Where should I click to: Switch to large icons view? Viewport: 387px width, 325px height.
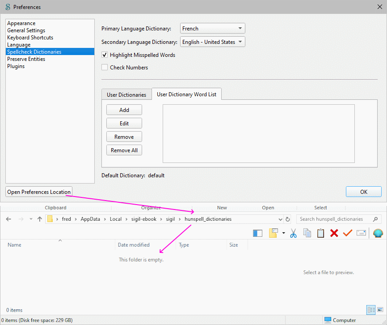[380, 309]
